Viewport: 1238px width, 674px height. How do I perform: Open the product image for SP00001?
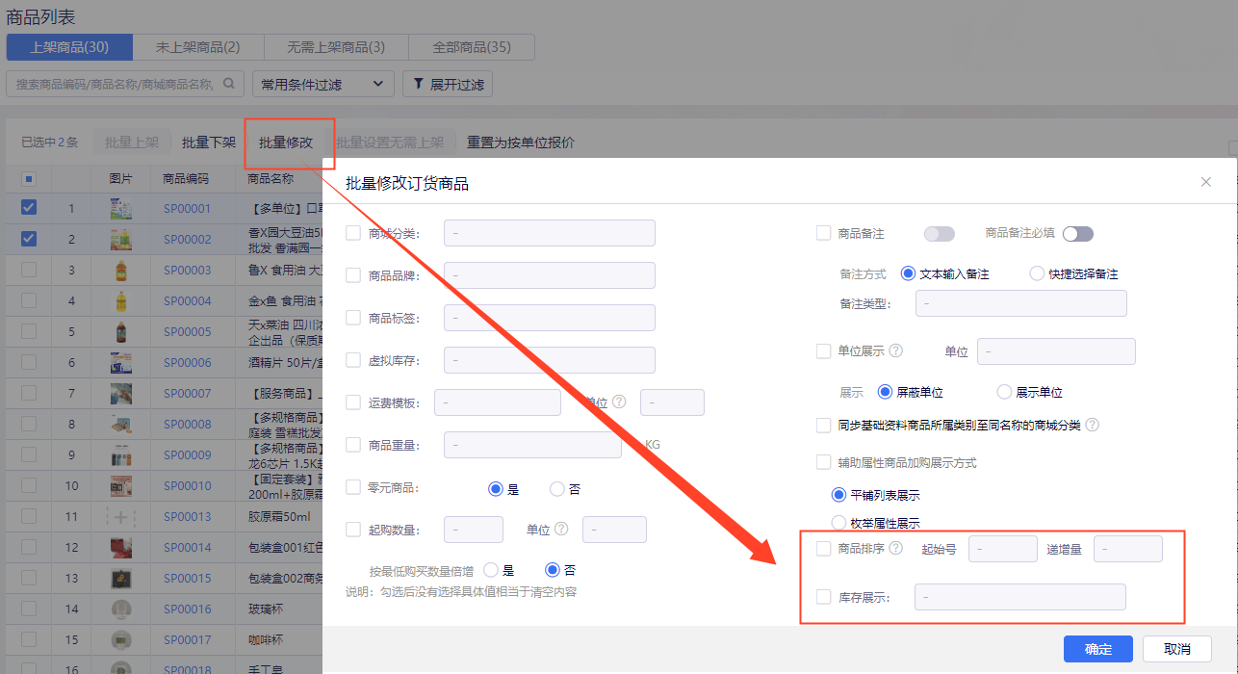click(121, 208)
